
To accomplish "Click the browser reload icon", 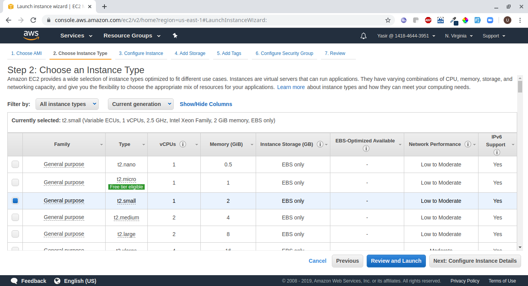I will 33,20.
